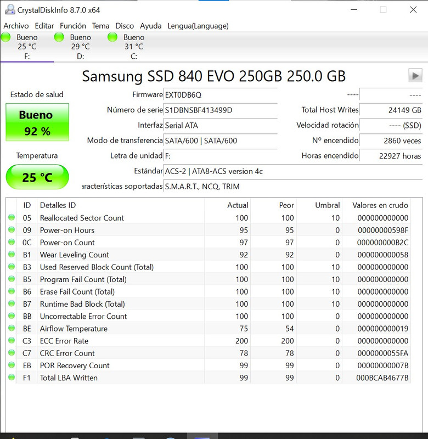This screenshot has height=439, width=428.
Task: Click the status dot for Power-on Hours
Action: (x=12, y=229)
